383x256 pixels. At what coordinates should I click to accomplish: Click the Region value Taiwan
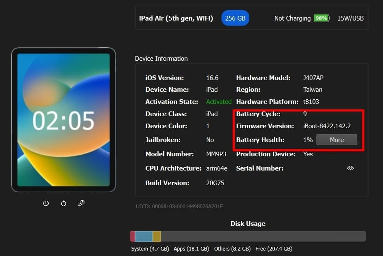(313, 90)
